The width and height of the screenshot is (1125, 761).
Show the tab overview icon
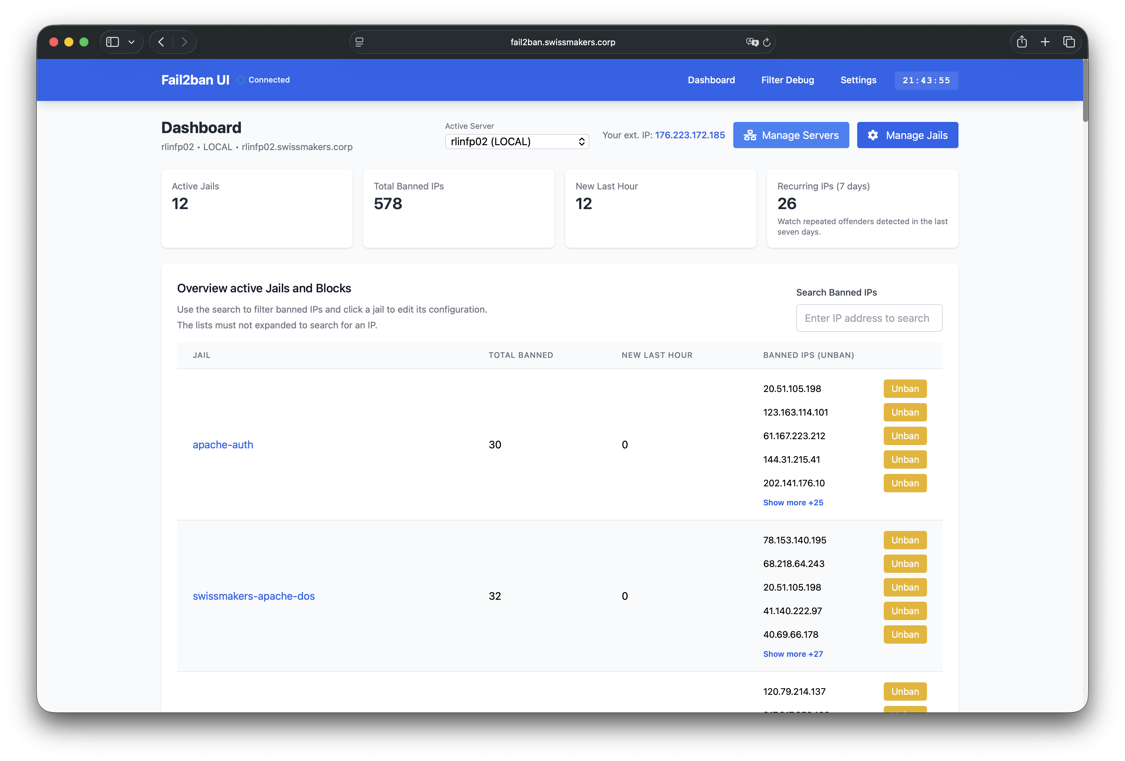tap(1069, 42)
